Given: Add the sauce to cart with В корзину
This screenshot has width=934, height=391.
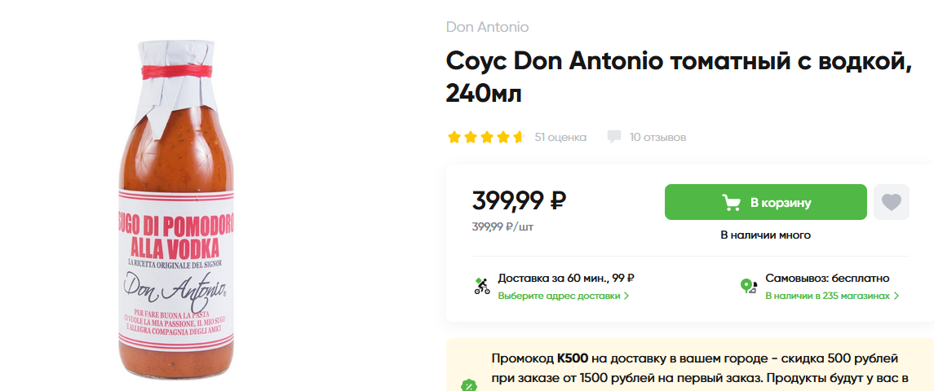Looking at the screenshot, I should tap(765, 202).
